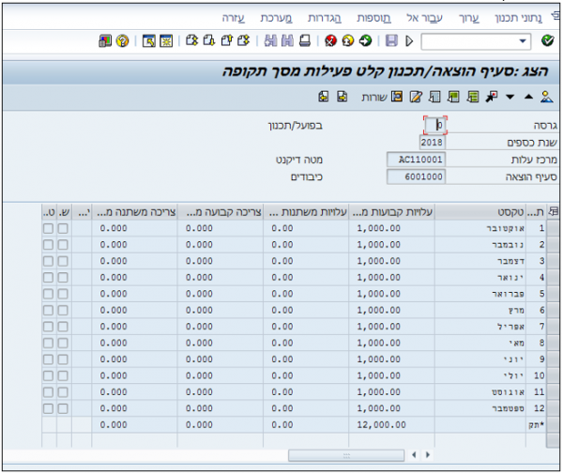Collapse the command field with the triangle
This screenshot has height=474, width=563.
pyautogui.click(x=409, y=41)
